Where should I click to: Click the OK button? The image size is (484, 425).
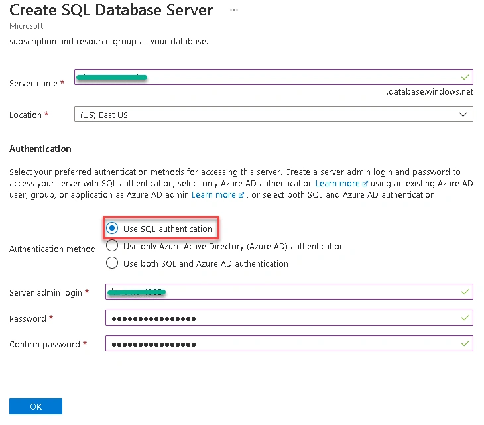(x=36, y=406)
